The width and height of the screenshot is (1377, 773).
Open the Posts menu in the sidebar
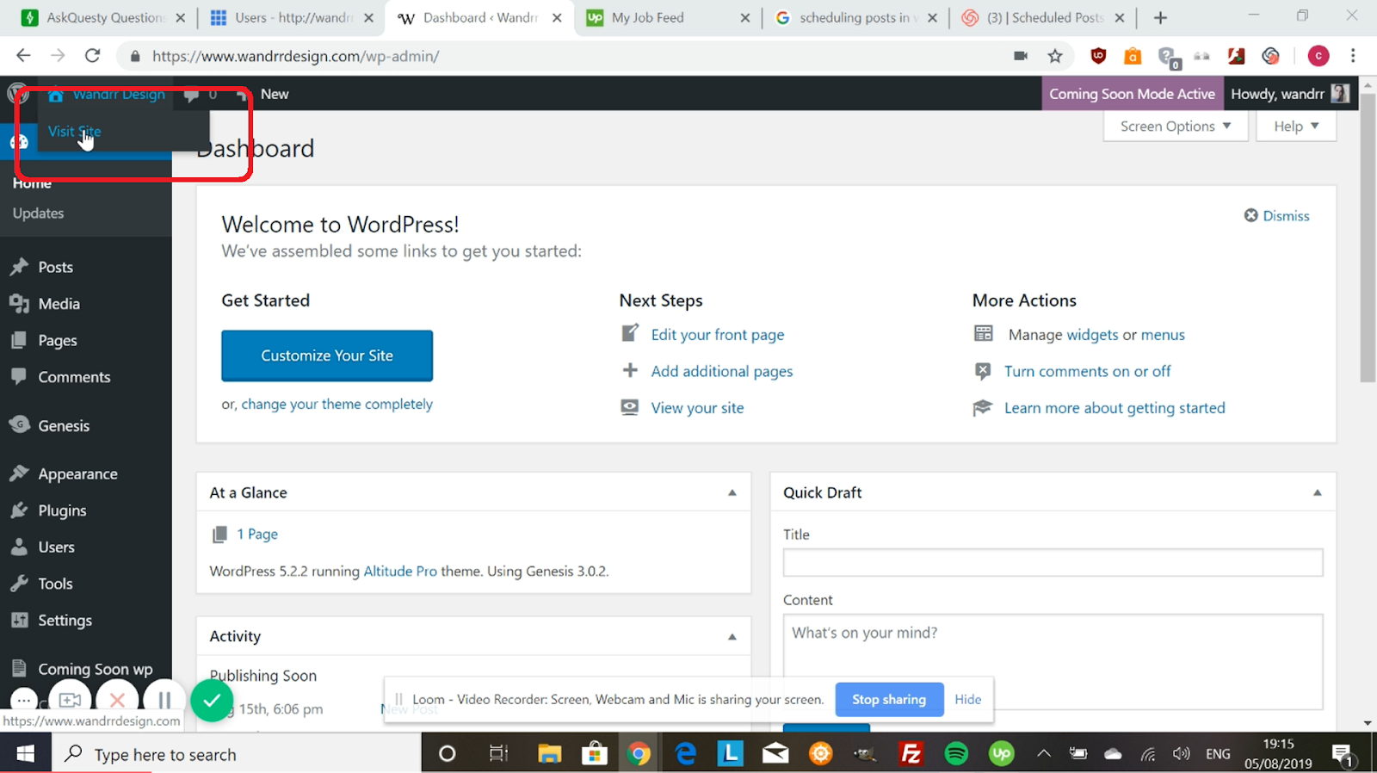click(x=55, y=267)
